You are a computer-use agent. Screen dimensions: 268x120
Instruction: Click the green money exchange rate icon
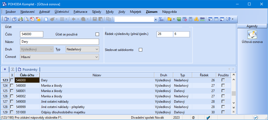(179, 19)
